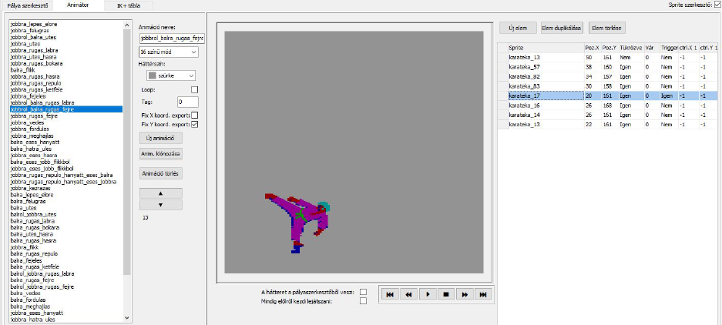Stop the animation with the stop button
The image size is (722, 325).
point(446,294)
